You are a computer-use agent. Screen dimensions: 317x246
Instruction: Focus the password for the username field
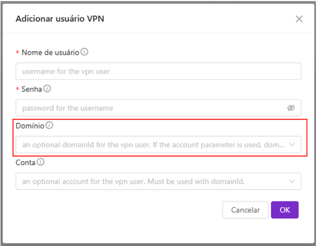tap(158, 108)
